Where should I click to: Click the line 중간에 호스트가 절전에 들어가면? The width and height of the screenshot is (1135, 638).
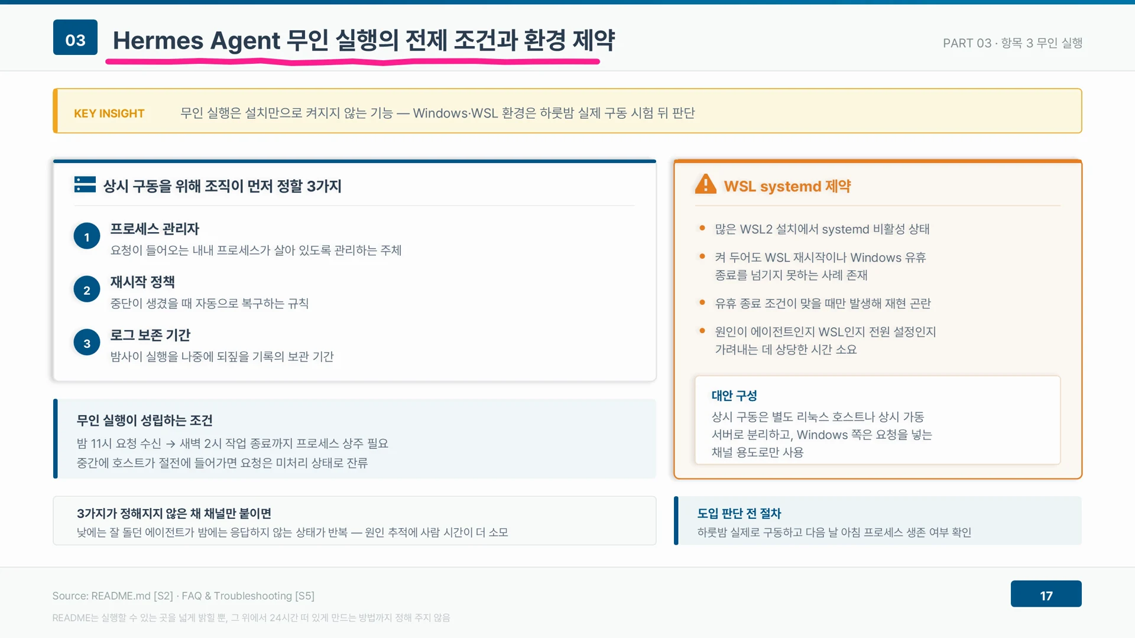point(222,463)
